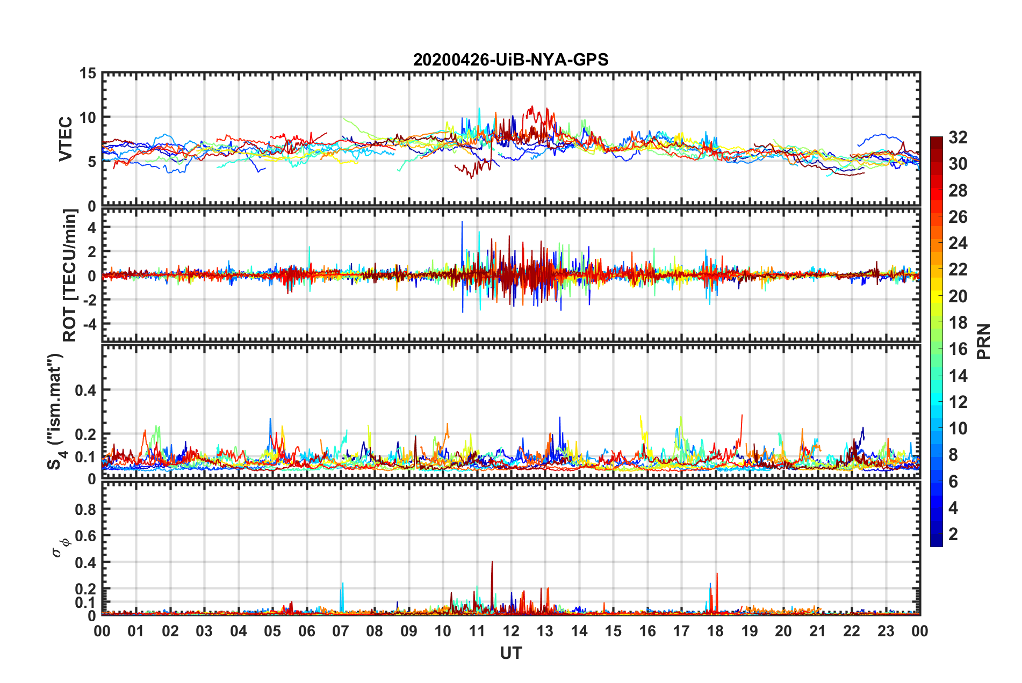Click VTEC y-axis tick label 5
Image resolution: width=1022 pixels, height=683 pixels.
(92, 162)
